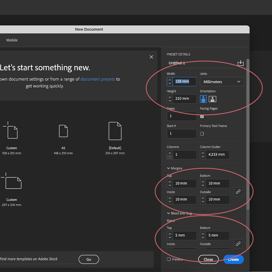
Task: Enable the Preview checkbox
Action: coord(169,259)
